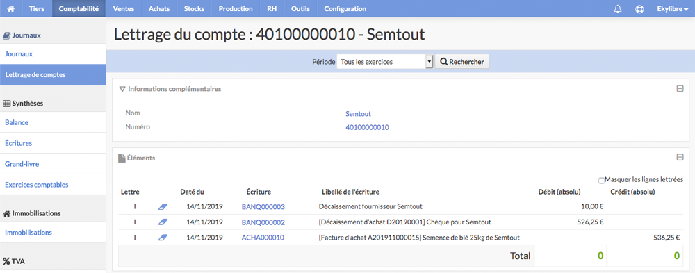
Task: Click eraser icon on ACHA000010 row
Action: tap(163, 238)
